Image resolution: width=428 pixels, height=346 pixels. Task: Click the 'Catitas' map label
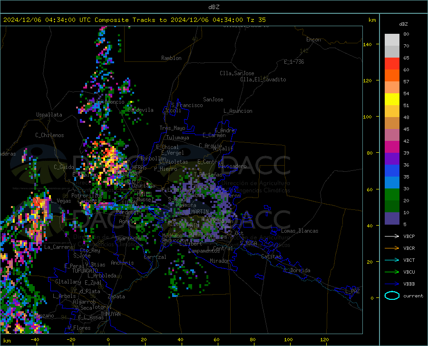271,257
